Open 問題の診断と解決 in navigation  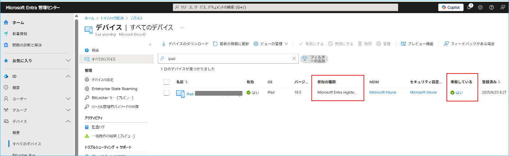click(27, 45)
